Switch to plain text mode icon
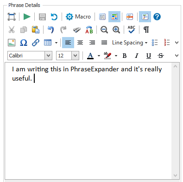 (102, 17)
